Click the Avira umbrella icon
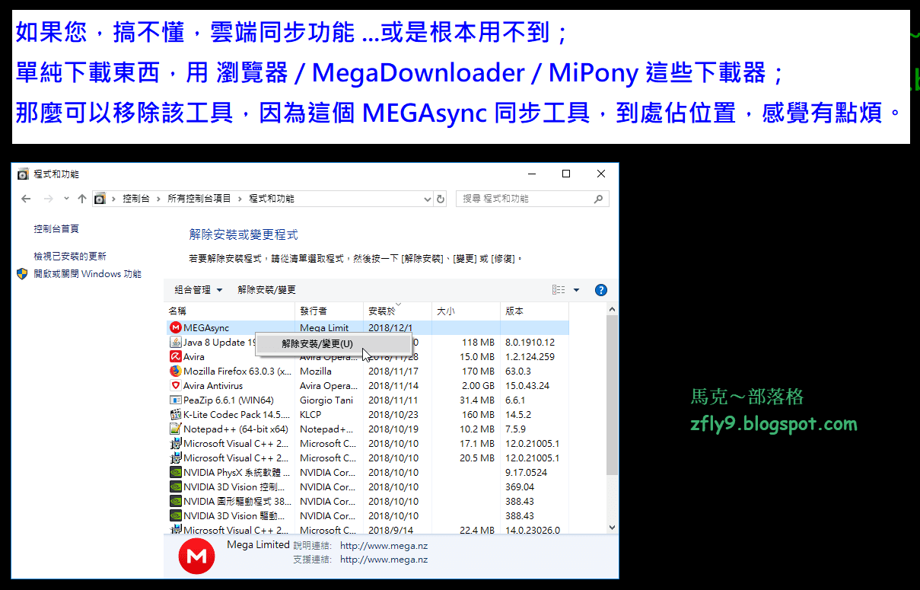This screenshot has width=920, height=590. [x=176, y=357]
